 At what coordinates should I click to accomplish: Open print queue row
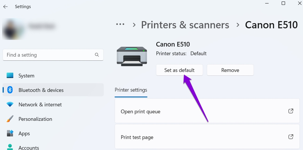[207, 111]
